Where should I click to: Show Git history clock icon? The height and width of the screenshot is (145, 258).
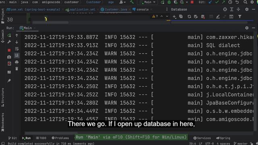coord(230,2)
